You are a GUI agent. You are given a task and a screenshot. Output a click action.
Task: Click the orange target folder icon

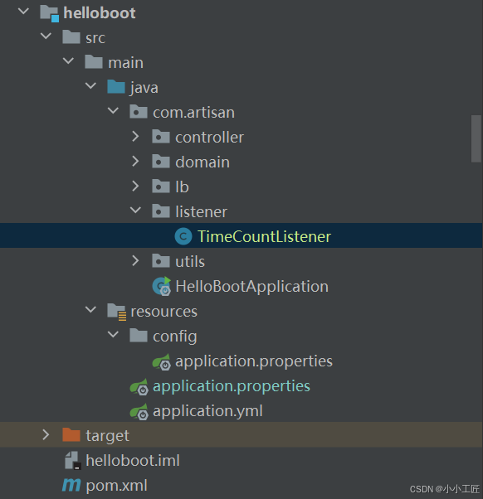click(x=71, y=434)
